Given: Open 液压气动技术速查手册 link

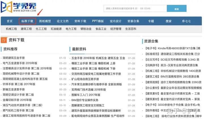Looking at the screenshot, I should tap(23, 105).
